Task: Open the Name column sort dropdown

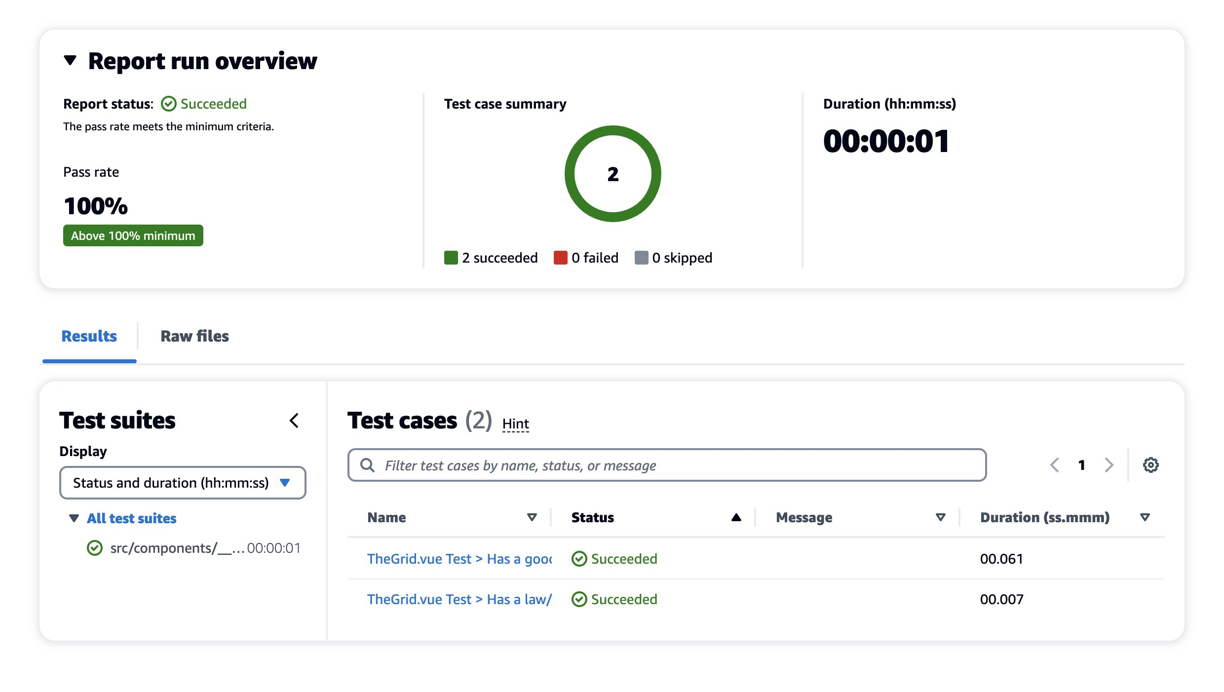Action: click(x=532, y=517)
